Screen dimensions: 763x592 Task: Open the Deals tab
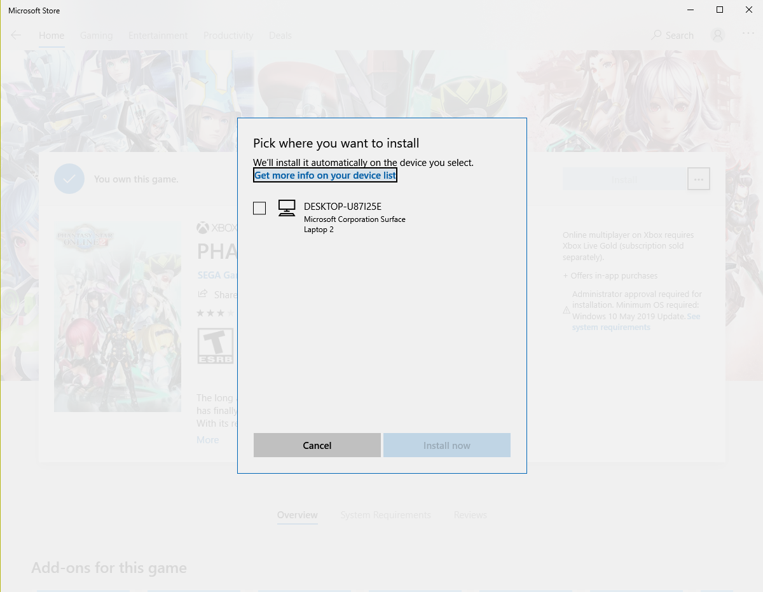pyautogui.click(x=280, y=36)
